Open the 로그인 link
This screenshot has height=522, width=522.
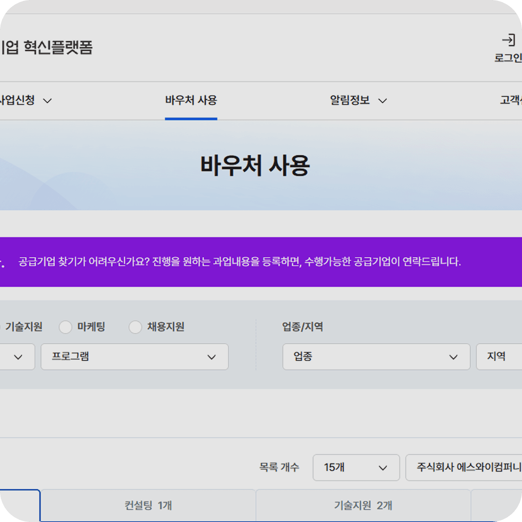pyautogui.click(x=508, y=58)
